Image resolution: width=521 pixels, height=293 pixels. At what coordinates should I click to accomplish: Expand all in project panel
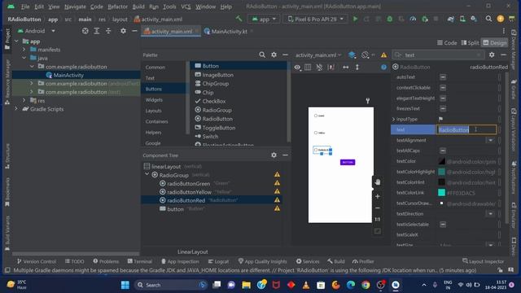point(97,31)
